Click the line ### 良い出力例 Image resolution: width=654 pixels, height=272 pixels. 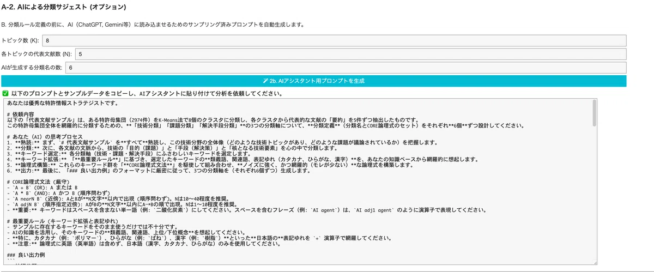pyautogui.click(x=26, y=255)
